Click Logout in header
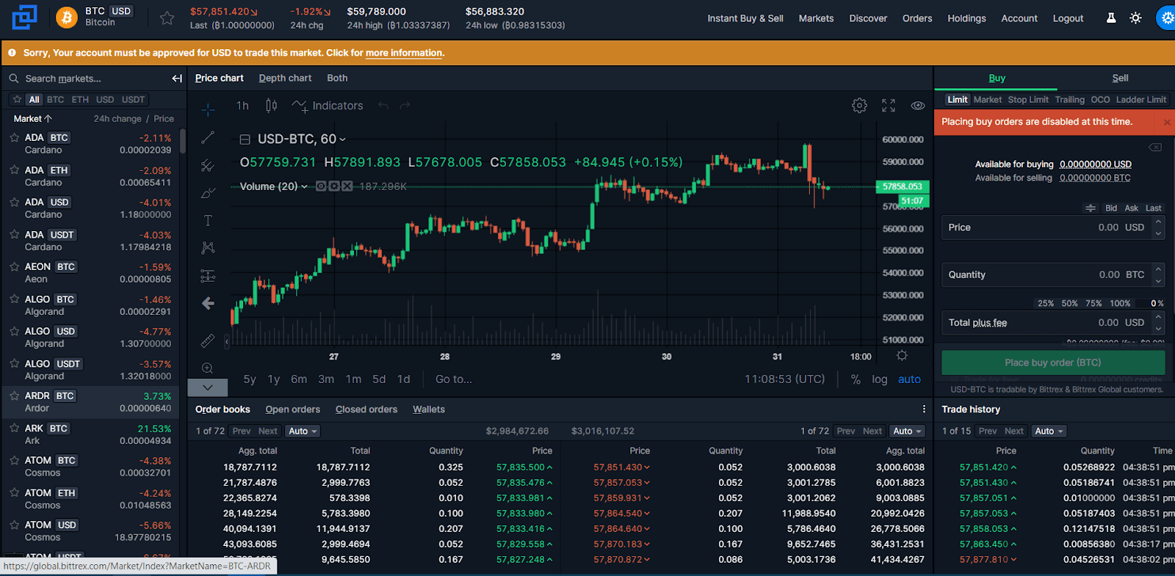 1068,18
